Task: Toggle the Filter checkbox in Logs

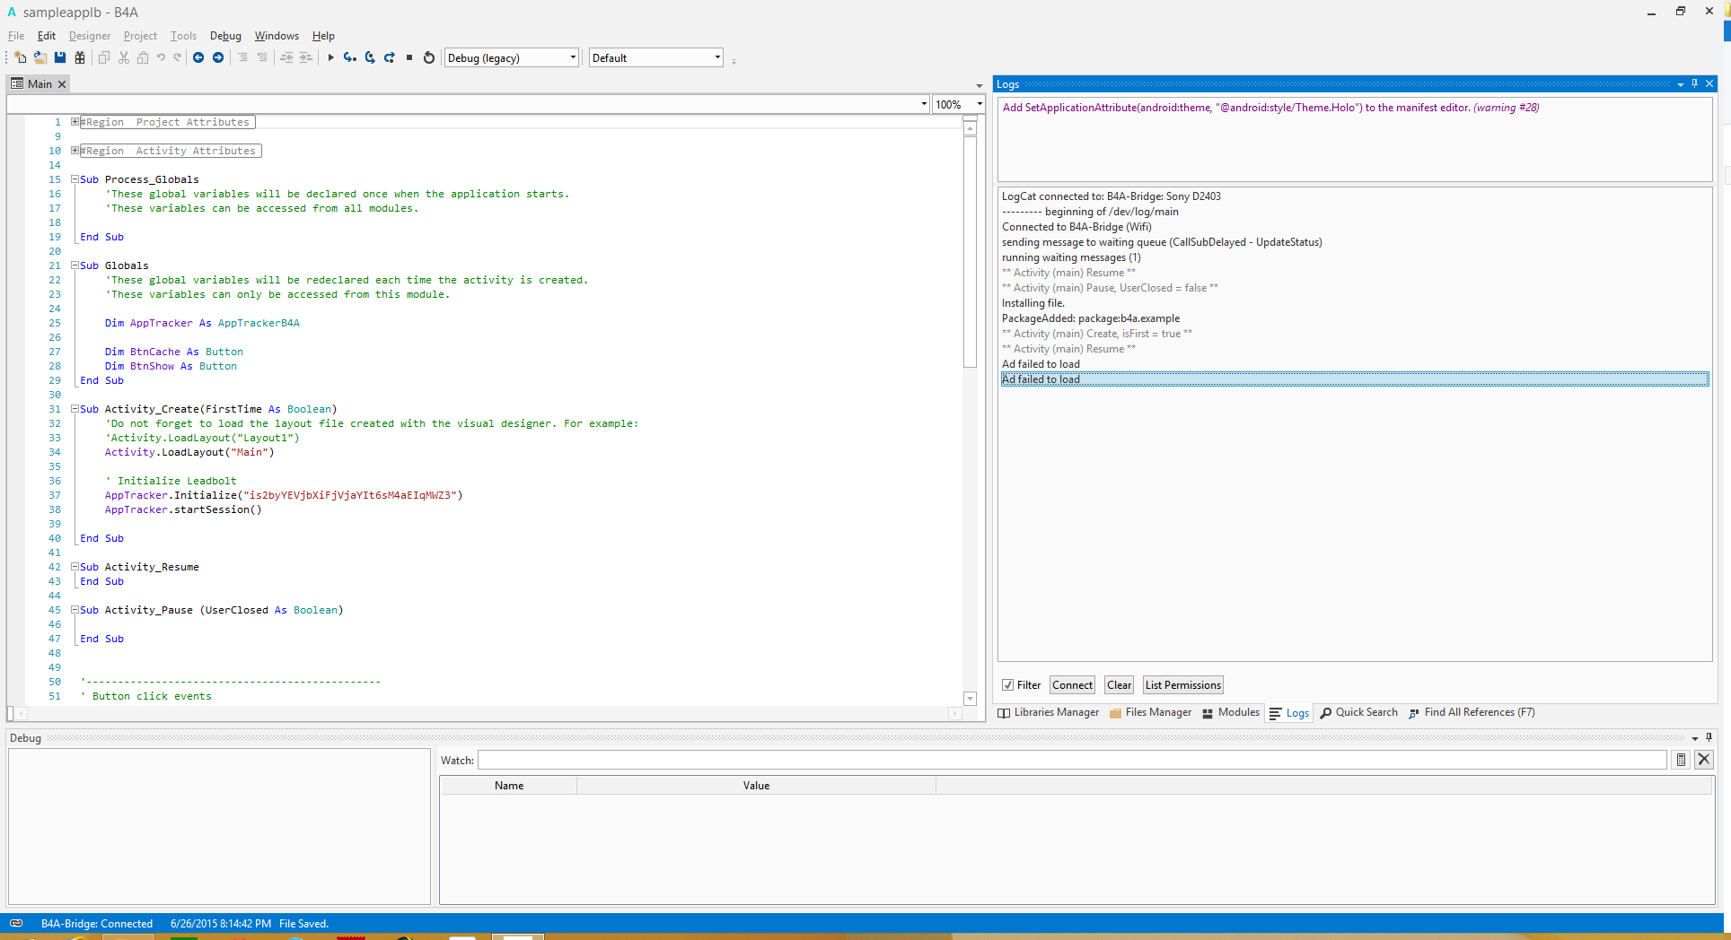Action: [x=1008, y=685]
